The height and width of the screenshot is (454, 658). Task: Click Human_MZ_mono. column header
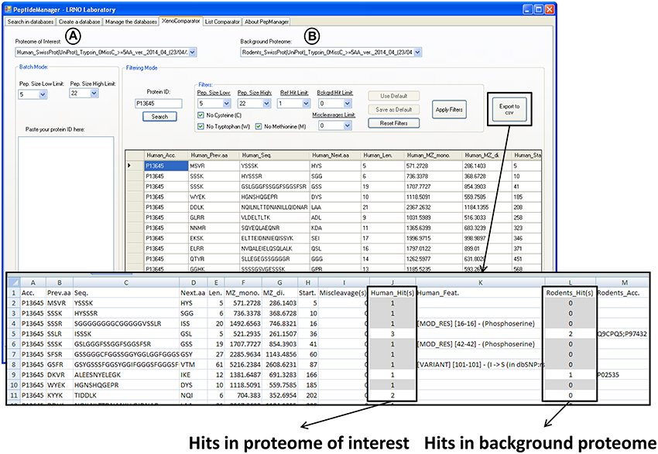(433, 155)
